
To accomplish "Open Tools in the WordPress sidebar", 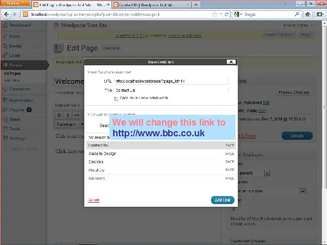I will (x=14, y=129).
